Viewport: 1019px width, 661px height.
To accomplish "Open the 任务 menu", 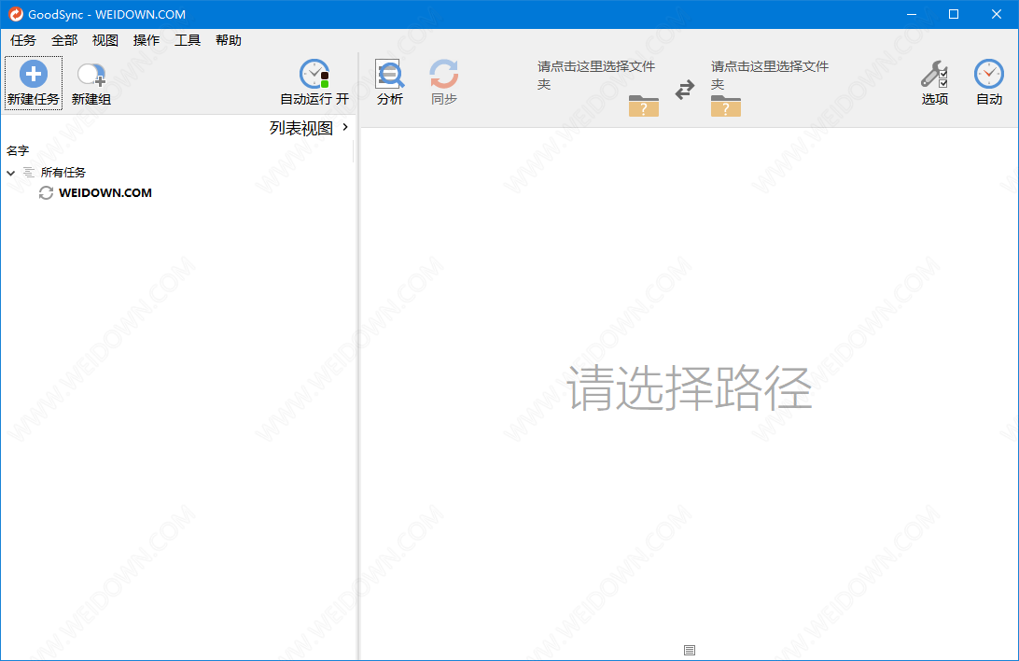I will [22, 40].
